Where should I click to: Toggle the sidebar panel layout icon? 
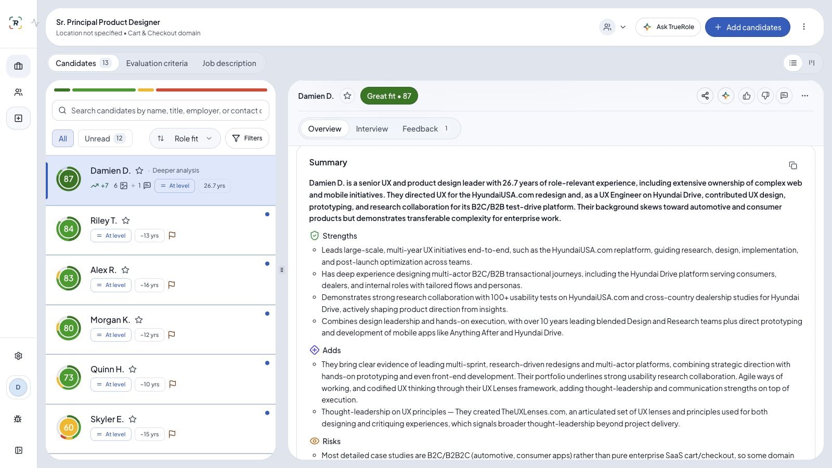coord(18,450)
